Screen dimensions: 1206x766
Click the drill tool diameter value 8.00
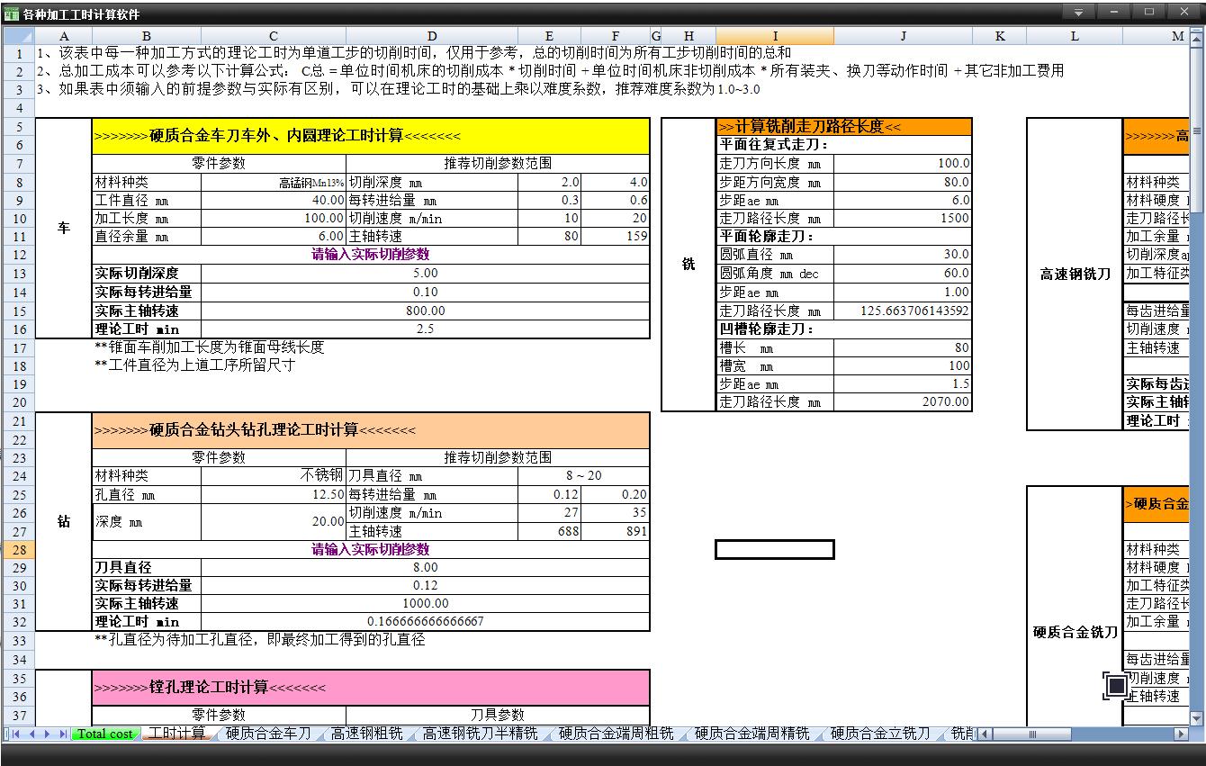tap(426, 567)
